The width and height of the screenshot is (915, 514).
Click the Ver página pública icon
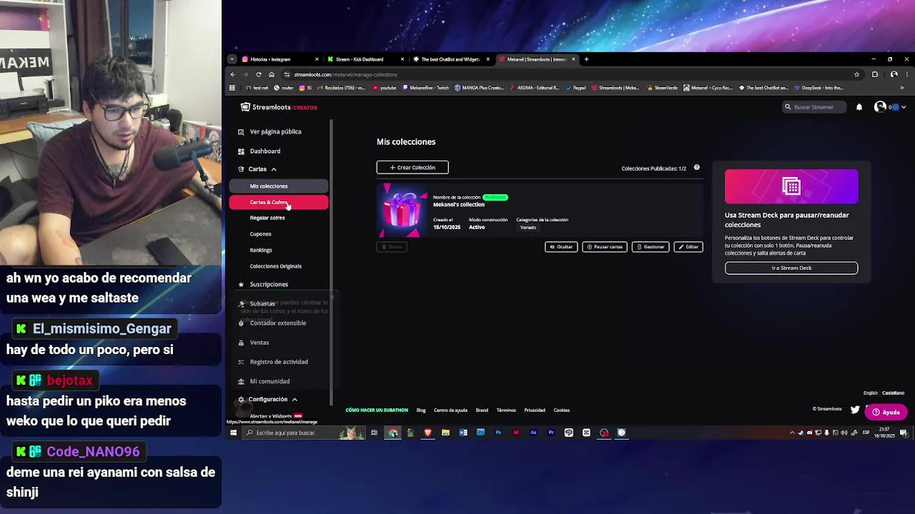click(241, 131)
